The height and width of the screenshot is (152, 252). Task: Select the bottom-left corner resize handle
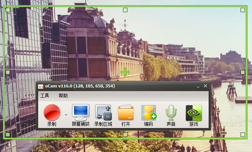[8, 135]
